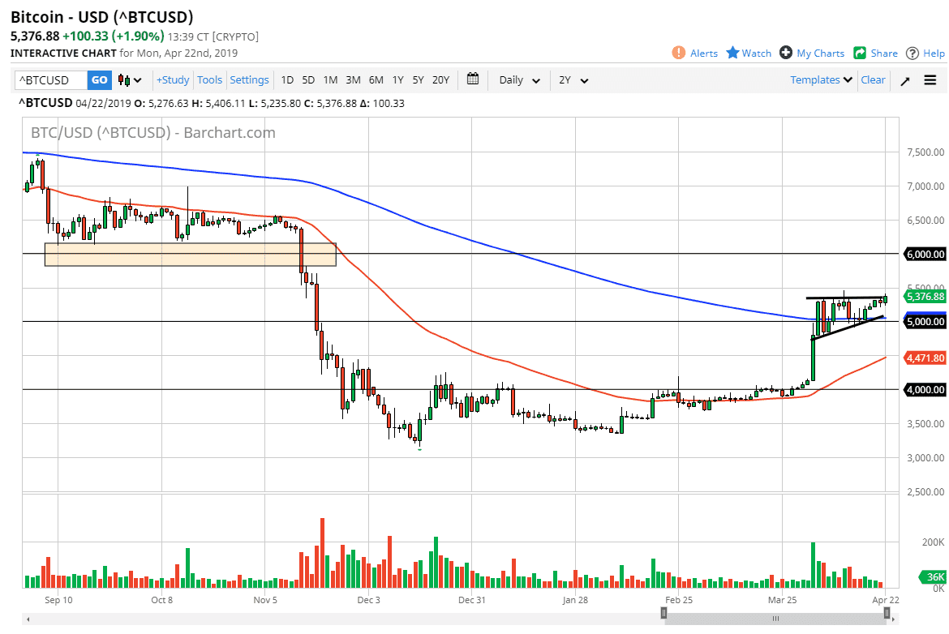Screen dimensions: 949x634
Task: Click the Clear link to reset drawings
Action: 873,80
